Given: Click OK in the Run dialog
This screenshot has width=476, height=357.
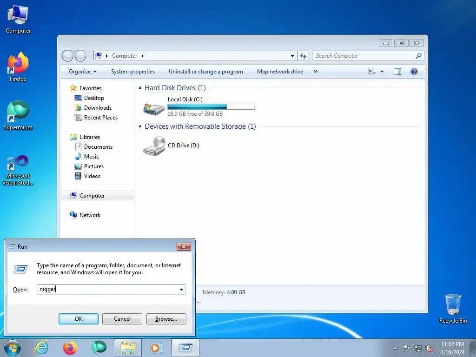Looking at the screenshot, I should coord(78,319).
